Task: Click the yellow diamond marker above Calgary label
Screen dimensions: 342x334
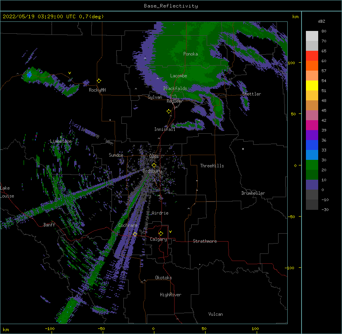Action: pyautogui.click(x=161, y=234)
